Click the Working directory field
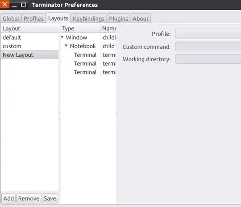Screen dimensions: 241x207 (x=208, y=59)
